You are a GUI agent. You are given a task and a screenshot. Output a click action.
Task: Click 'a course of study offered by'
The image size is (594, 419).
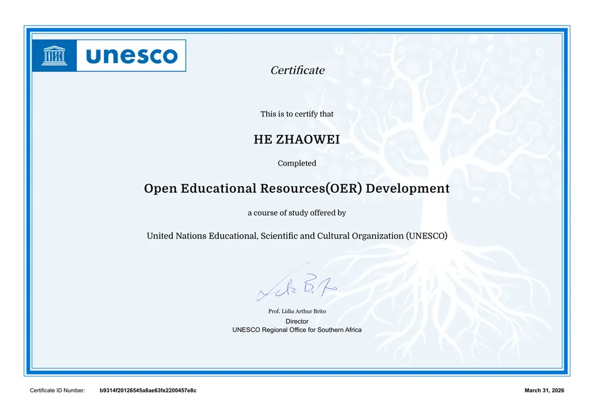(x=296, y=213)
